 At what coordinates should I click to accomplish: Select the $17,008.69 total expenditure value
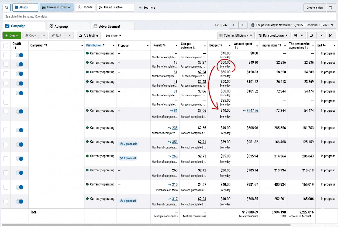pos(250,212)
